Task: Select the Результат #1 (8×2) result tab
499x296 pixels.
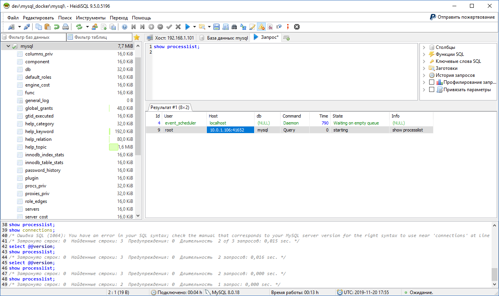Action: click(170, 107)
